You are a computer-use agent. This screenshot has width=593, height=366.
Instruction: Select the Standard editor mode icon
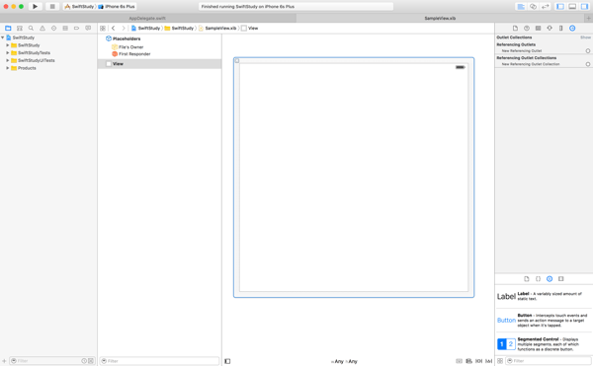point(521,7)
